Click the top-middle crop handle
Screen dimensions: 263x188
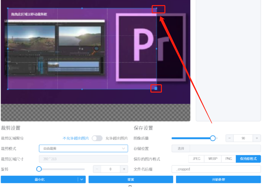tap(82, 8)
